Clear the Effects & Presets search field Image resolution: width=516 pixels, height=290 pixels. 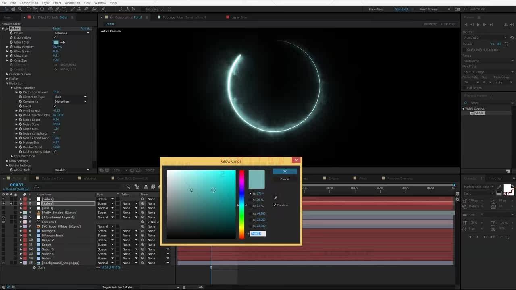click(512, 103)
